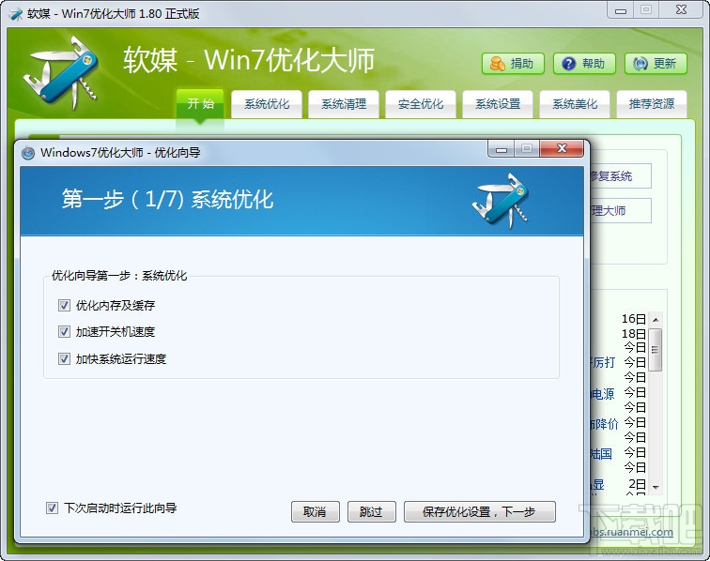Open the news item ending in 电源
Viewport: 710px width, 561px height.
pyautogui.click(x=603, y=394)
